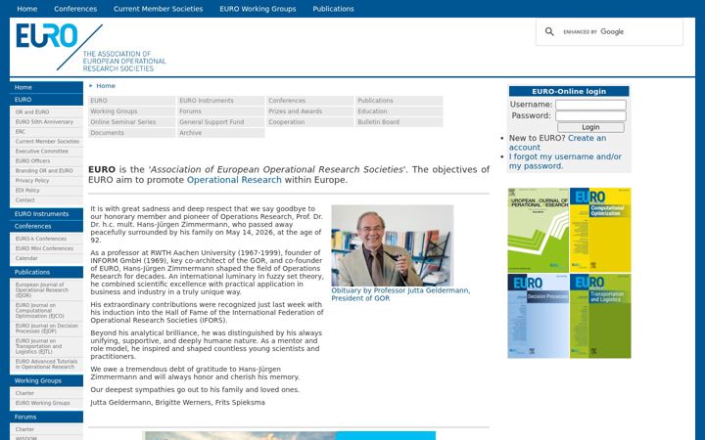This screenshot has height=440, width=705.
Task: Open General Support Fund tile
Action: click(x=220, y=122)
